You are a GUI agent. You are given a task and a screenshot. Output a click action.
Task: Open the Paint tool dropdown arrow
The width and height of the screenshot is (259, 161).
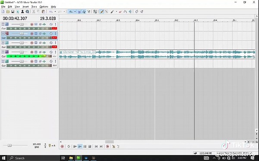(x=116, y=12)
